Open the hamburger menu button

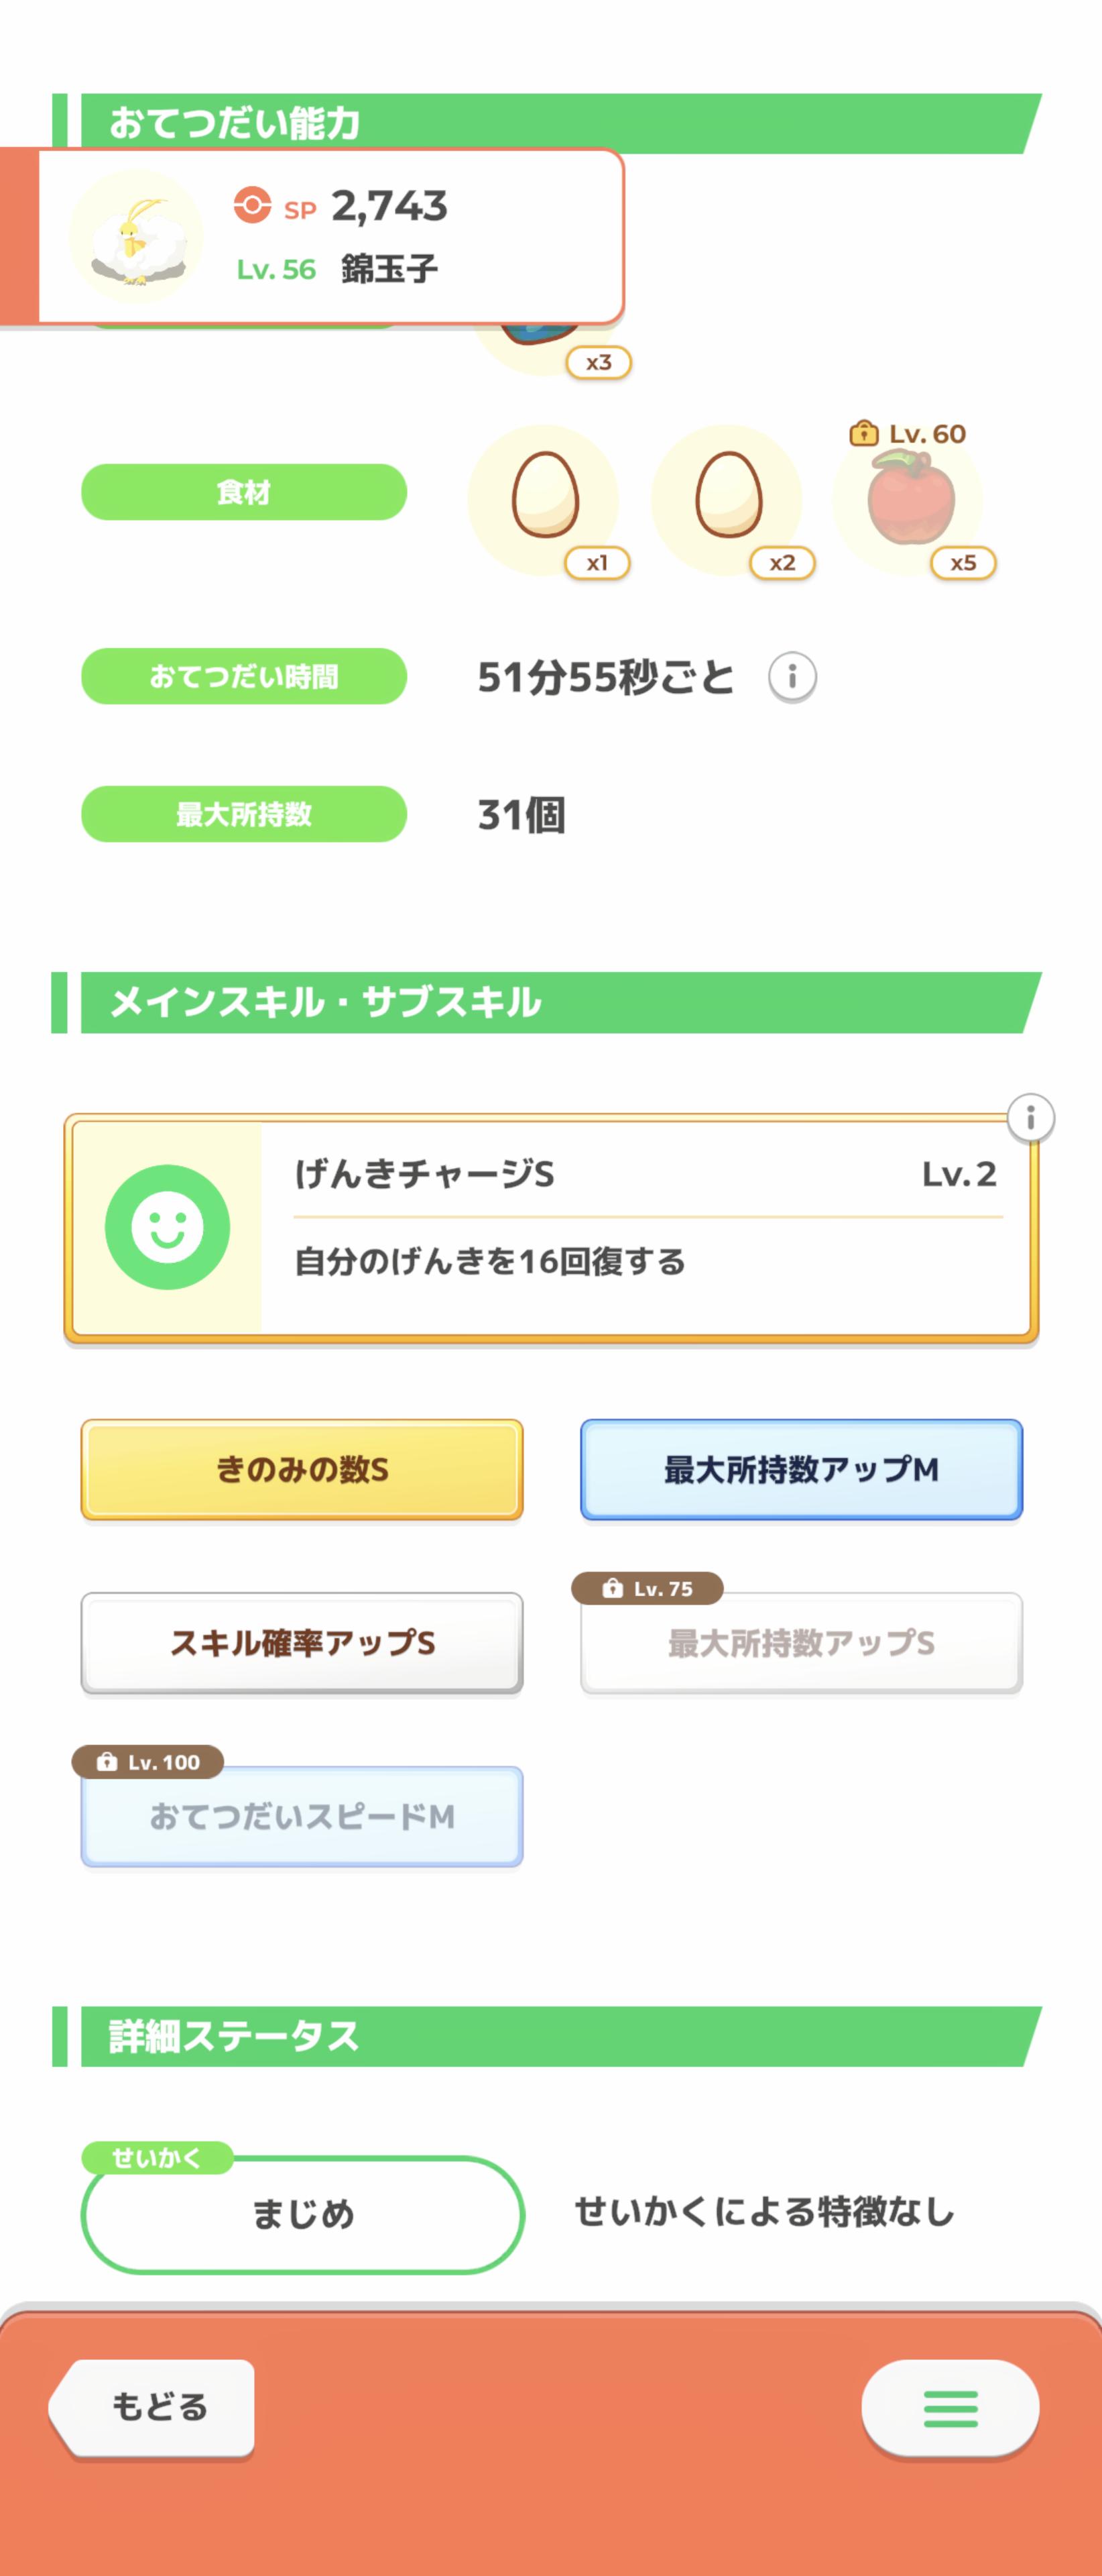[949, 2408]
